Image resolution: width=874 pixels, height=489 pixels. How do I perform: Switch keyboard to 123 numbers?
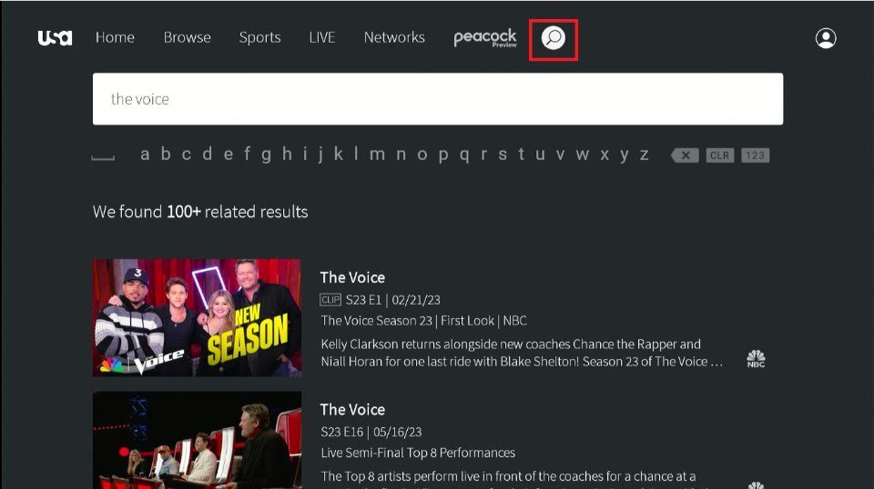click(x=756, y=155)
